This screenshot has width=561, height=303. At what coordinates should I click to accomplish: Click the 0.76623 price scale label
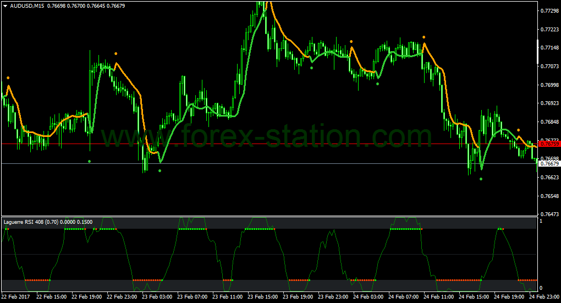(550, 177)
